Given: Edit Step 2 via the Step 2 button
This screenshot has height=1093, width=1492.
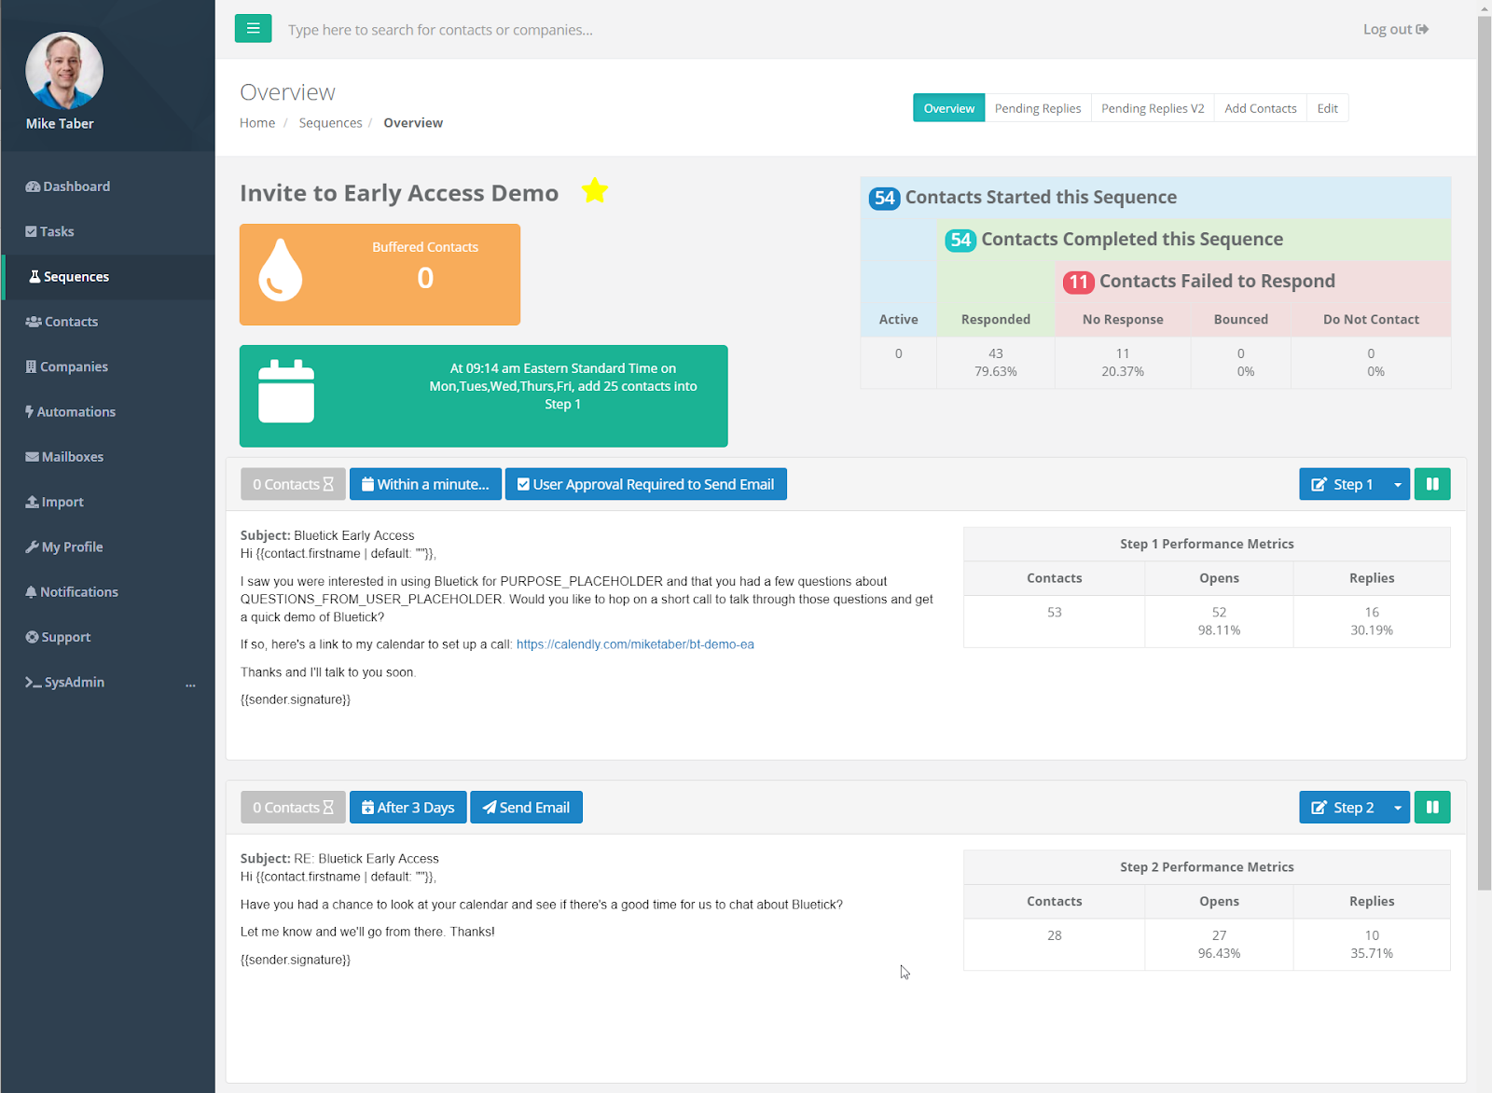Looking at the screenshot, I should point(1343,808).
